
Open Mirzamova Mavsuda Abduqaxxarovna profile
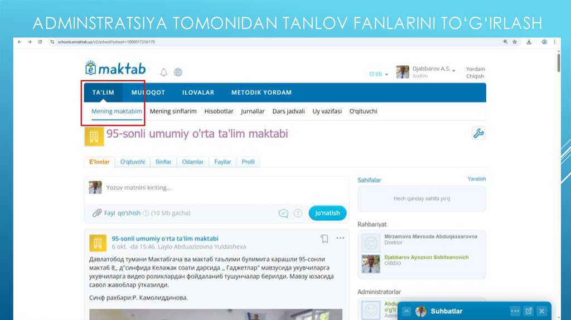point(431,236)
